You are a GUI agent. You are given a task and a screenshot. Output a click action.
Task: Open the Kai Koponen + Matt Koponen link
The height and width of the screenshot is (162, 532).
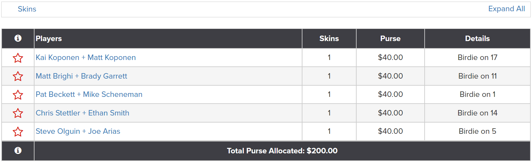(86, 57)
